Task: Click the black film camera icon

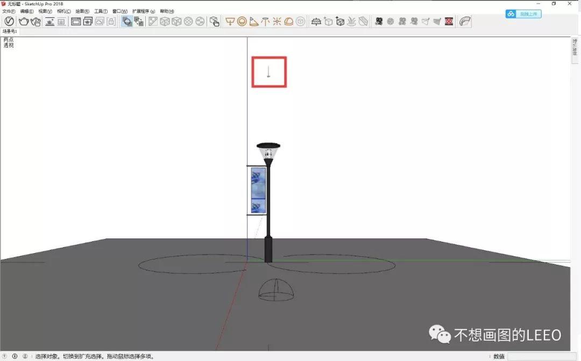Action: pos(379,21)
